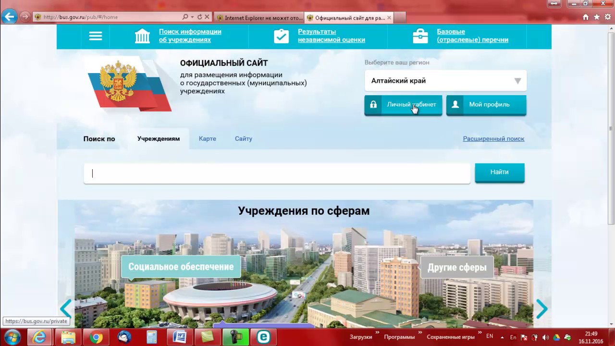Open a new blank browser tab
This screenshot has width=615, height=346.
pos(400,18)
